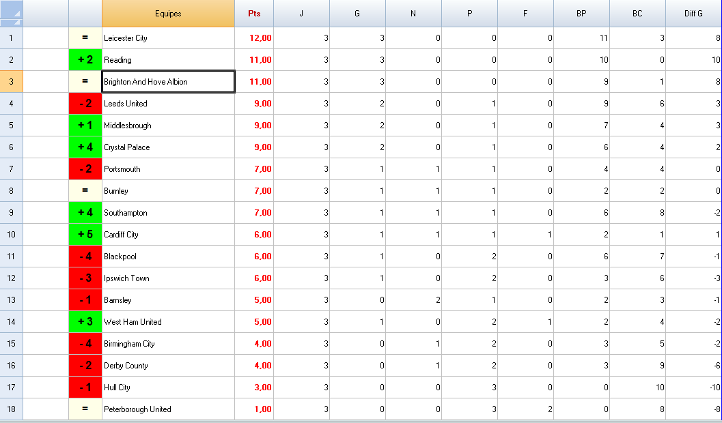Click the select-all corner of the grid

11,14
